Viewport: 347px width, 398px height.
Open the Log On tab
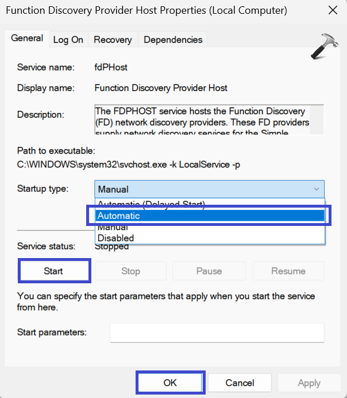(x=68, y=40)
